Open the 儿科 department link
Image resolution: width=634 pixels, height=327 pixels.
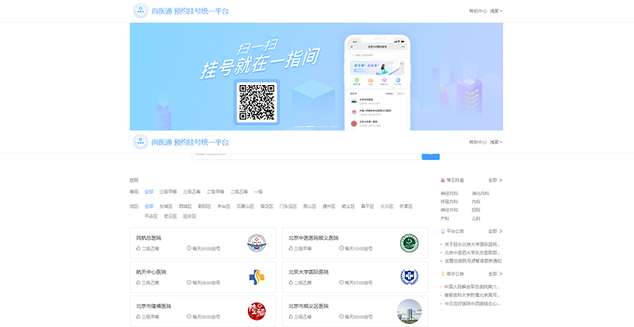[x=476, y=219]
